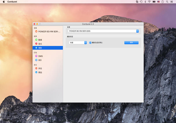This screenshot has height=123, width=176.
Task: Click the orange PIONEER device icon
Action: coord(36,31)
